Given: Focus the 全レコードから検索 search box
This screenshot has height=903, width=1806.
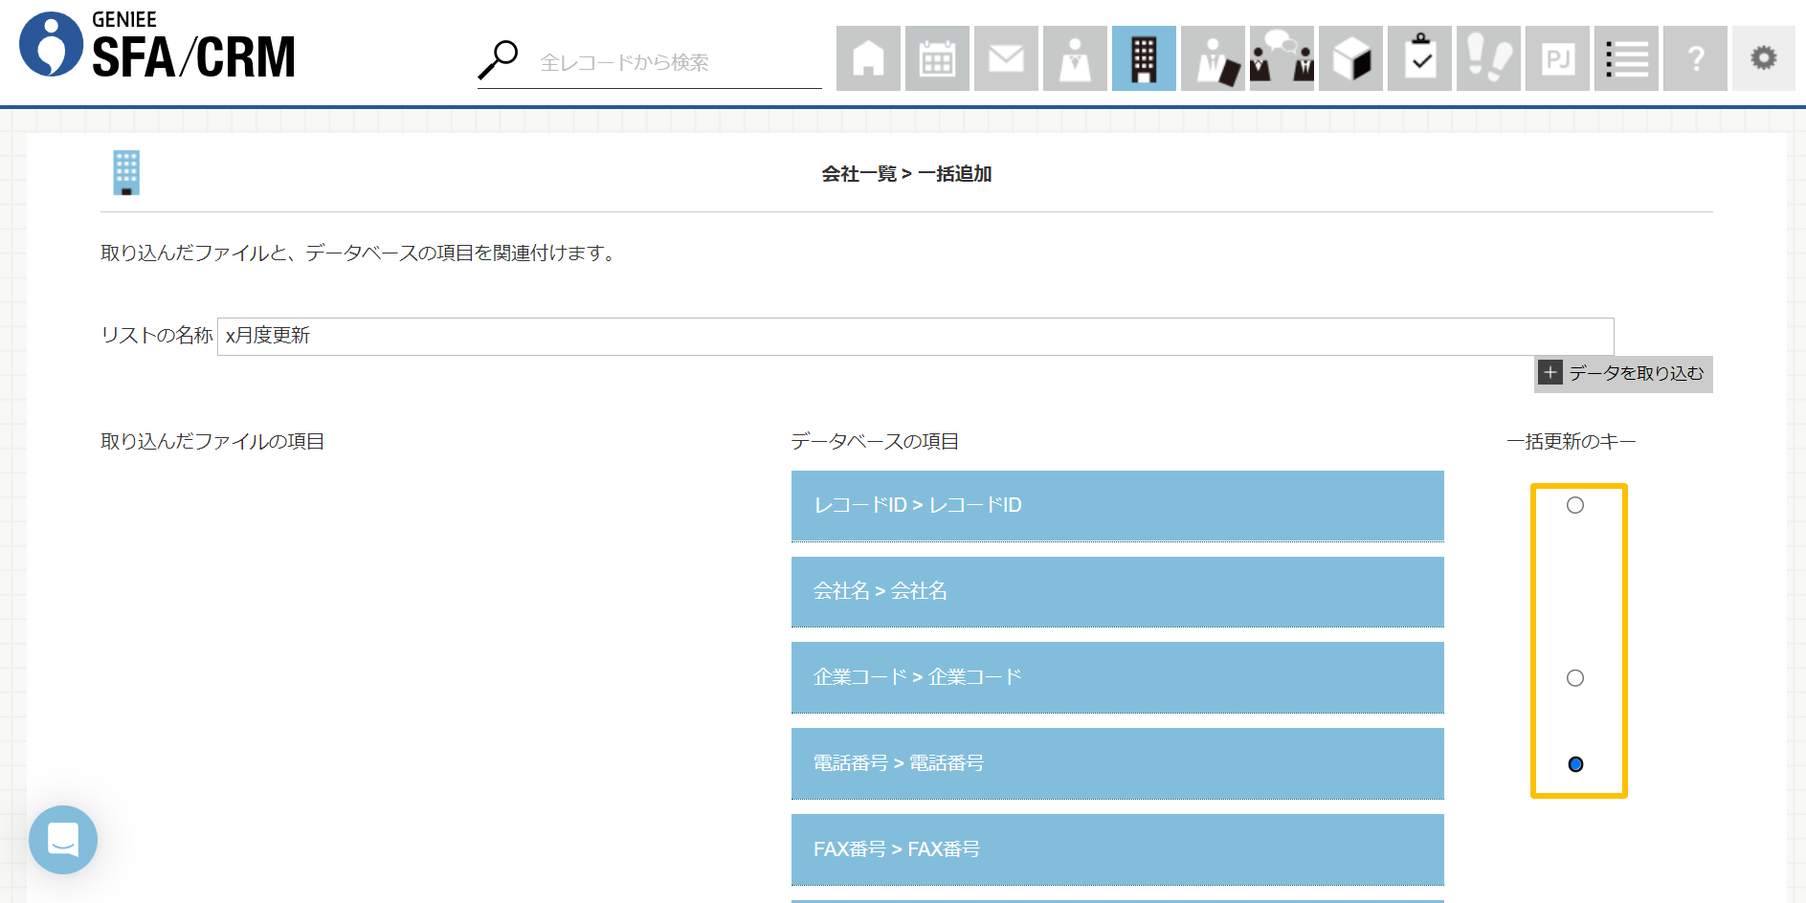Looking at the screenshot, I should pos(675,63).
